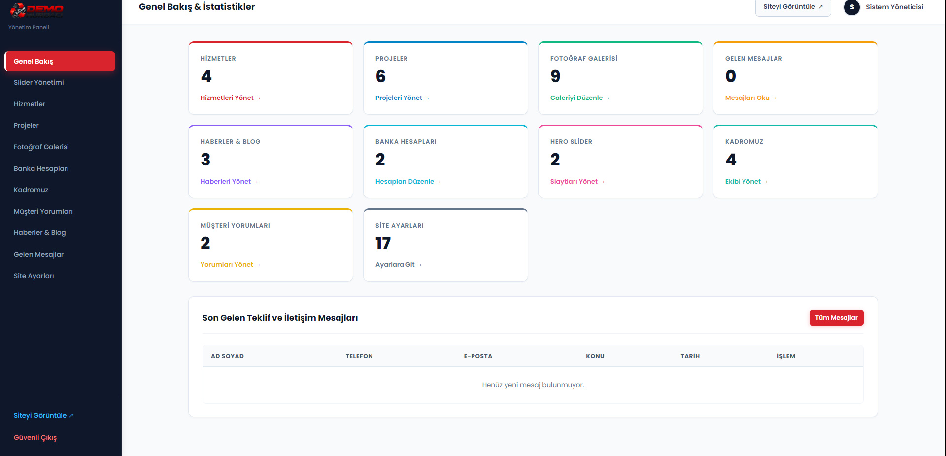Click Ayarlara Git link

[x=398, y=264]
